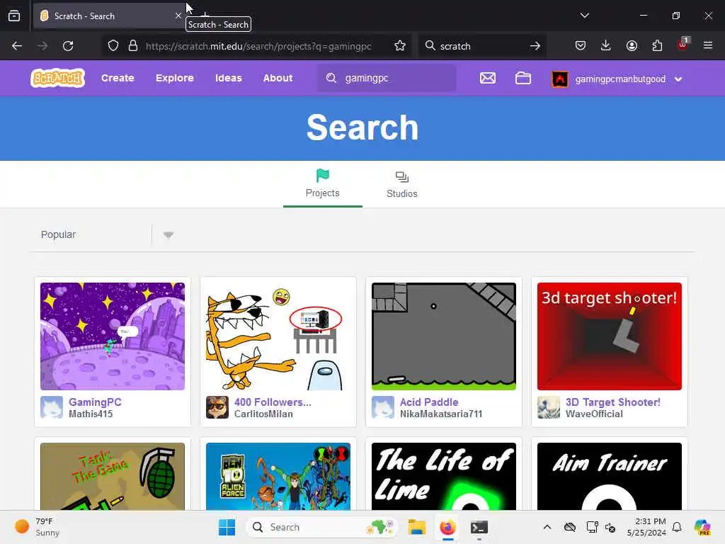The height and width of the screenshot is (544, 725).
Task: Click the GamingPC purple moon thumbnail
Action: point(113,336)
